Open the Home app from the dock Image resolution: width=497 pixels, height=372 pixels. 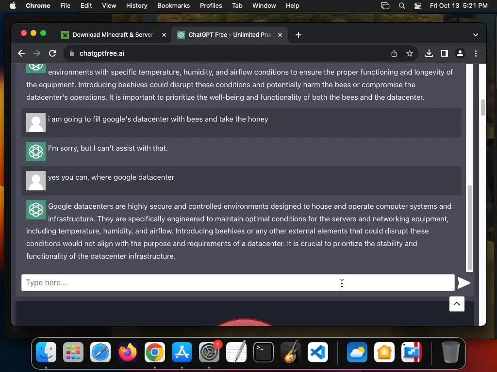click(x=384, y=352)
